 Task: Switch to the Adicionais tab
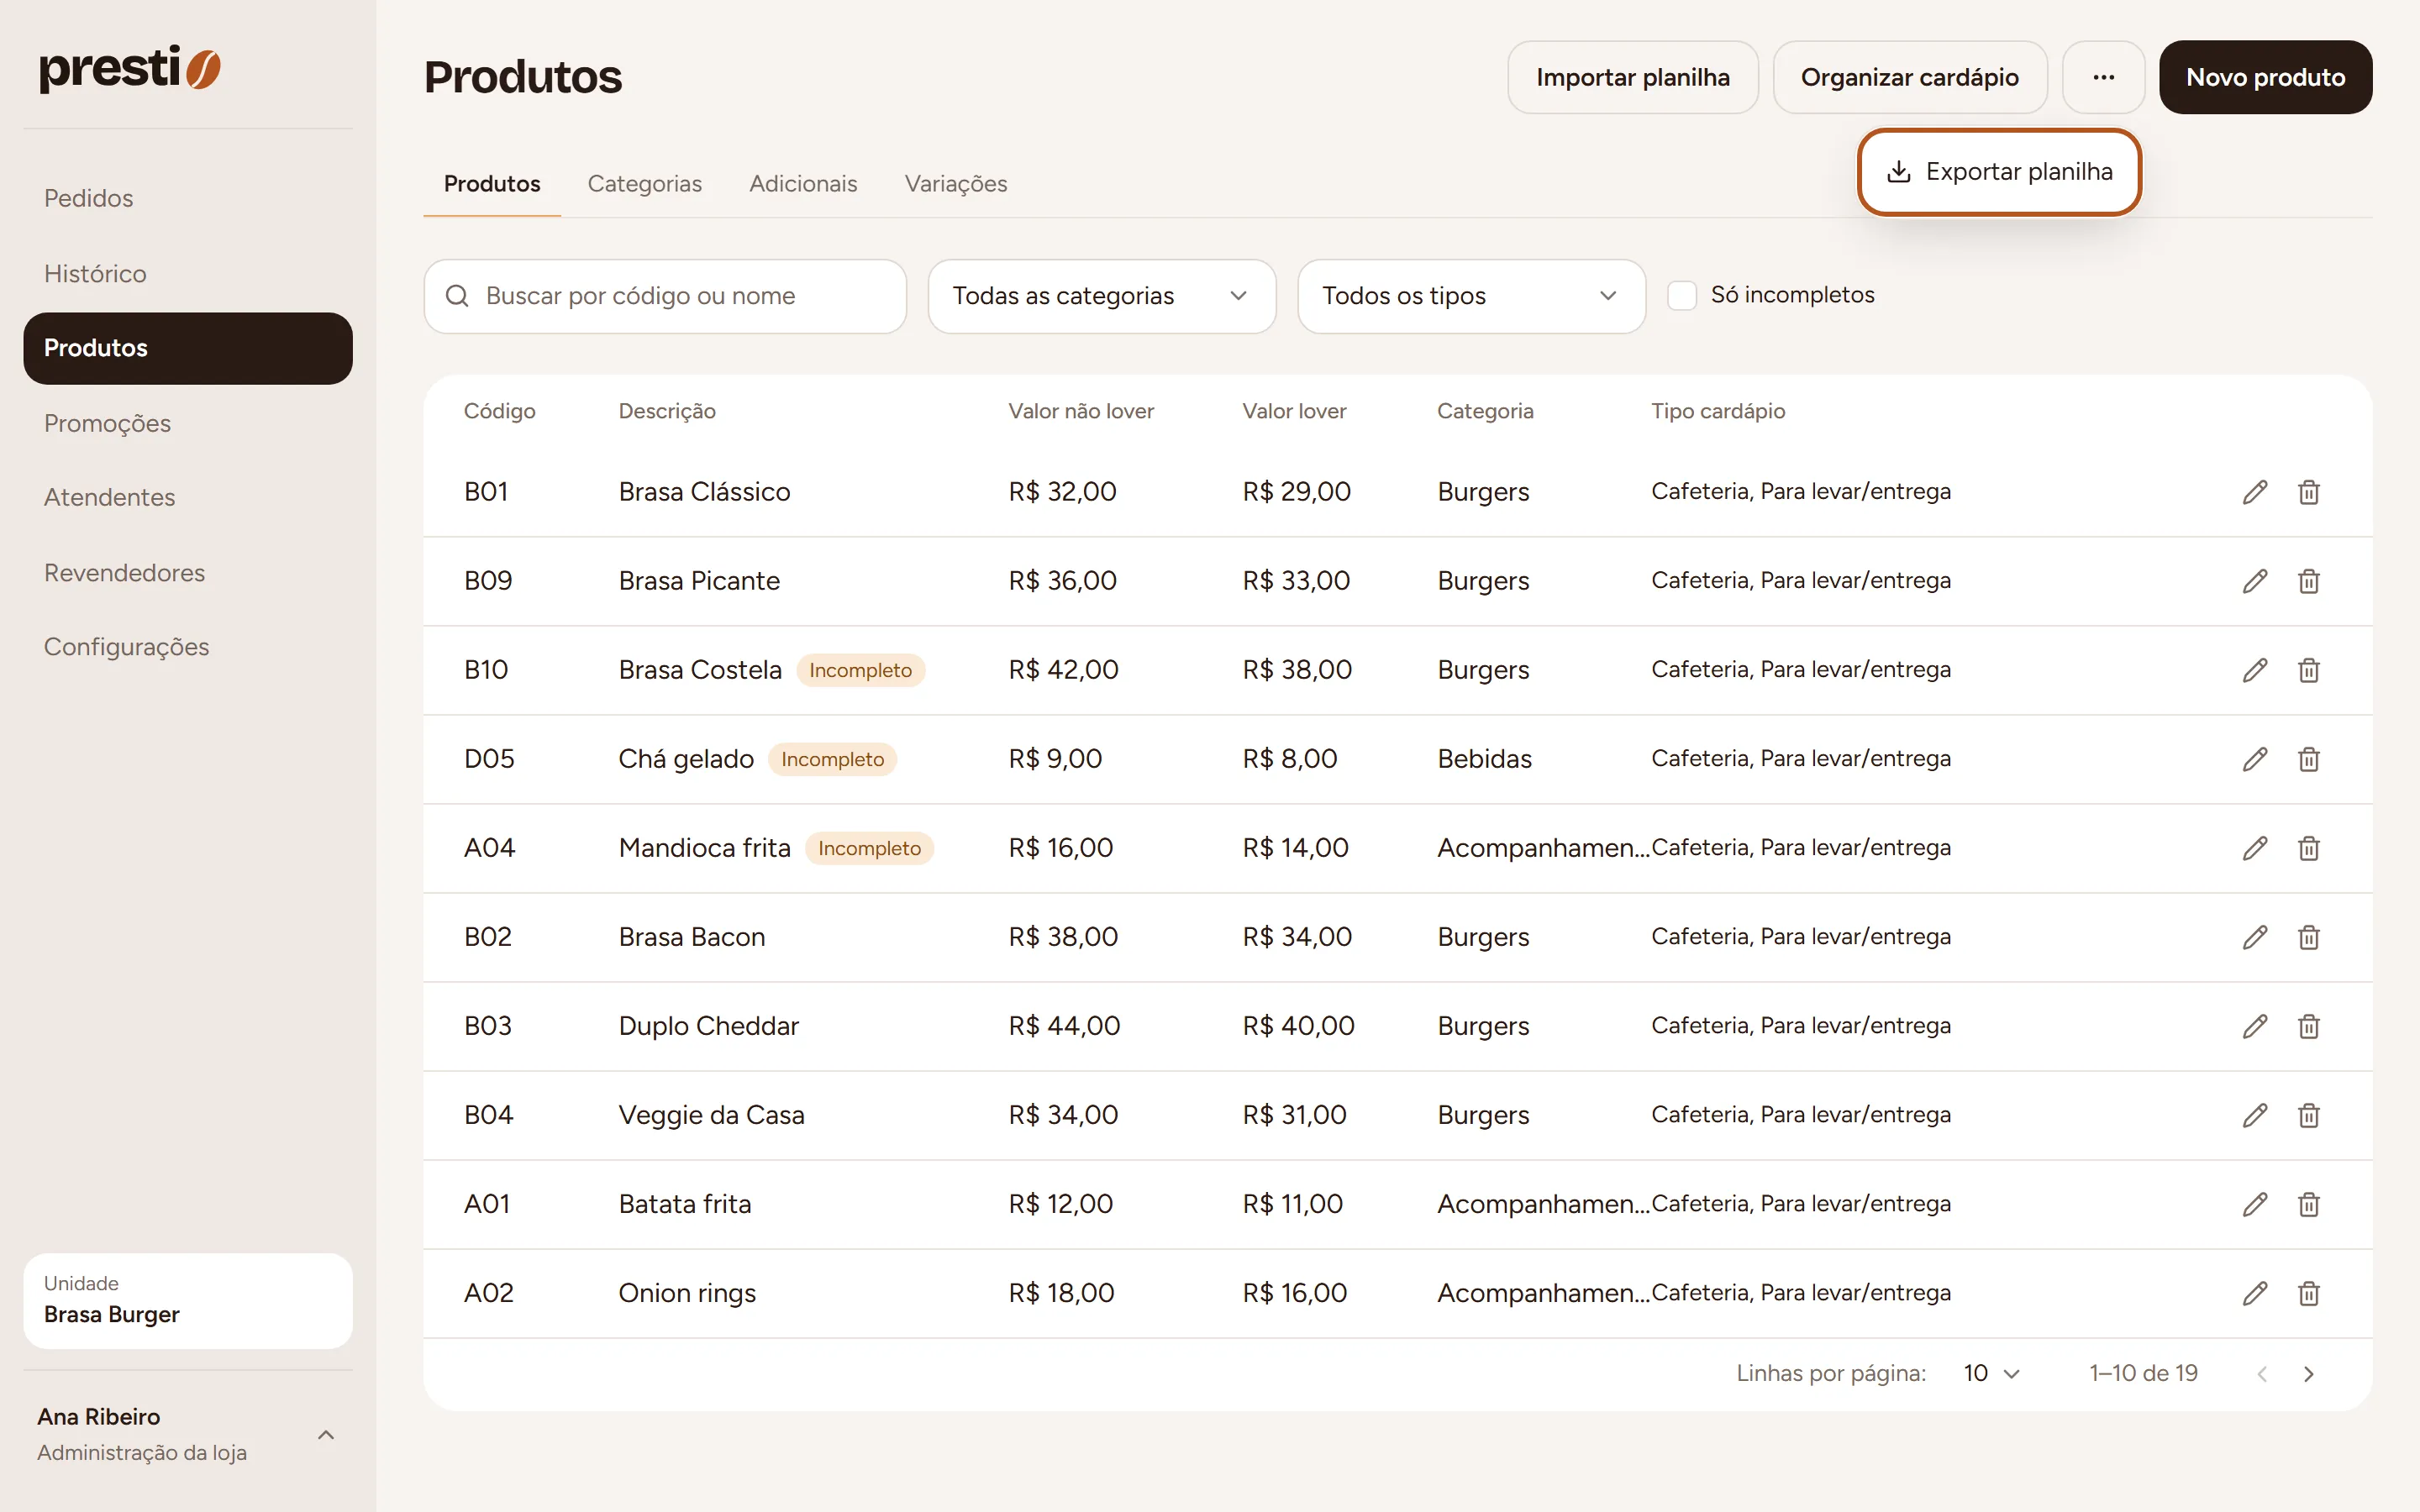tap(803, 184)
